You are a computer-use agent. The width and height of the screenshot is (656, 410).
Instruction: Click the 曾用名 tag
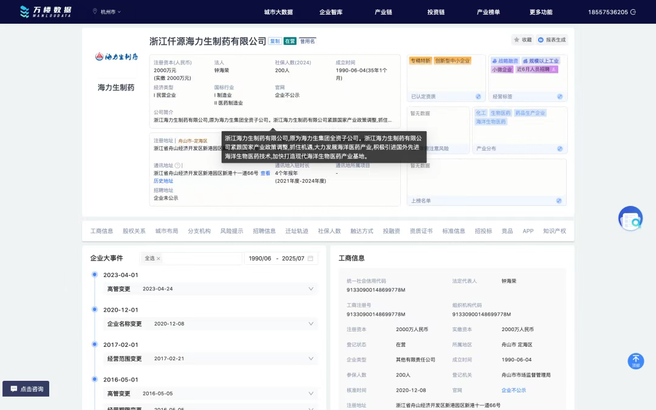307,41
